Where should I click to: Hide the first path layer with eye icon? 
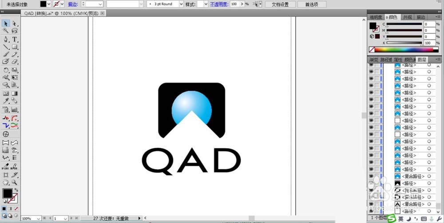tap(371, 65)
